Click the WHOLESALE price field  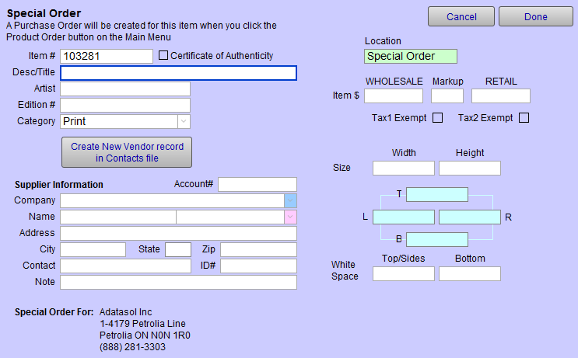pos(393,96)
